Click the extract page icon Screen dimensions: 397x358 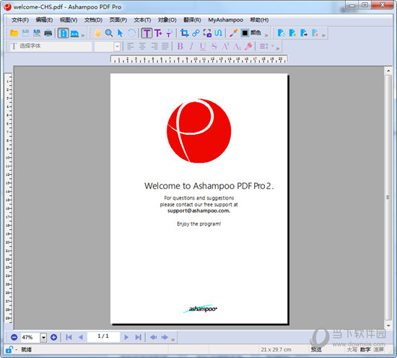(x=304, y=33)
